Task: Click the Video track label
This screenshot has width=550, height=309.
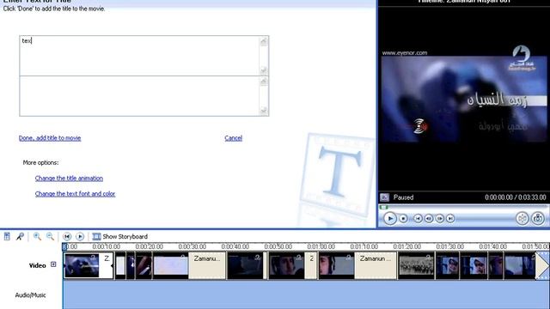Action: pyautogui.click(x=37, y=265)
